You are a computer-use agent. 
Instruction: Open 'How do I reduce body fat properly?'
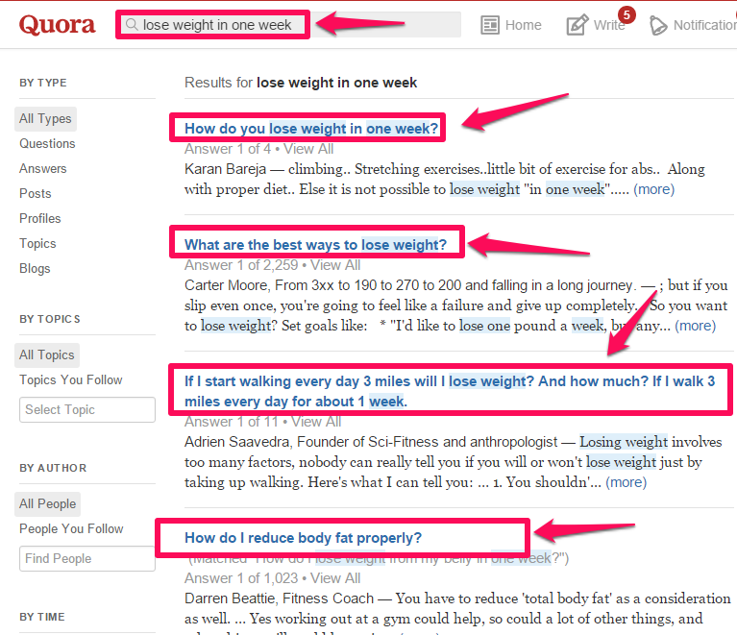304,538
